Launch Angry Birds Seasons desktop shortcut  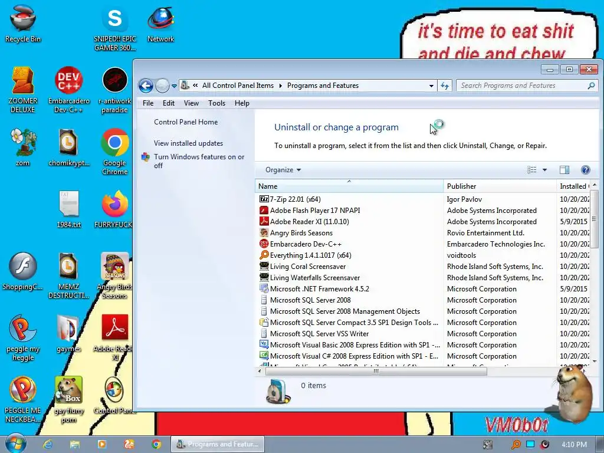coord(115,275)
